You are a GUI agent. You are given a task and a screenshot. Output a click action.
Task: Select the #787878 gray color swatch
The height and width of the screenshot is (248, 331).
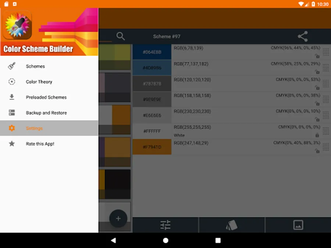(x=152, y=83)
